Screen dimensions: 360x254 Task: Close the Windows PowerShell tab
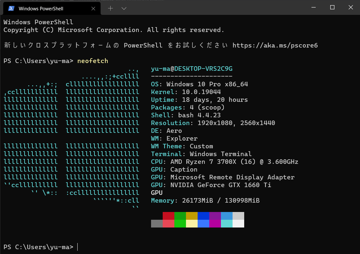coord(93,8)
